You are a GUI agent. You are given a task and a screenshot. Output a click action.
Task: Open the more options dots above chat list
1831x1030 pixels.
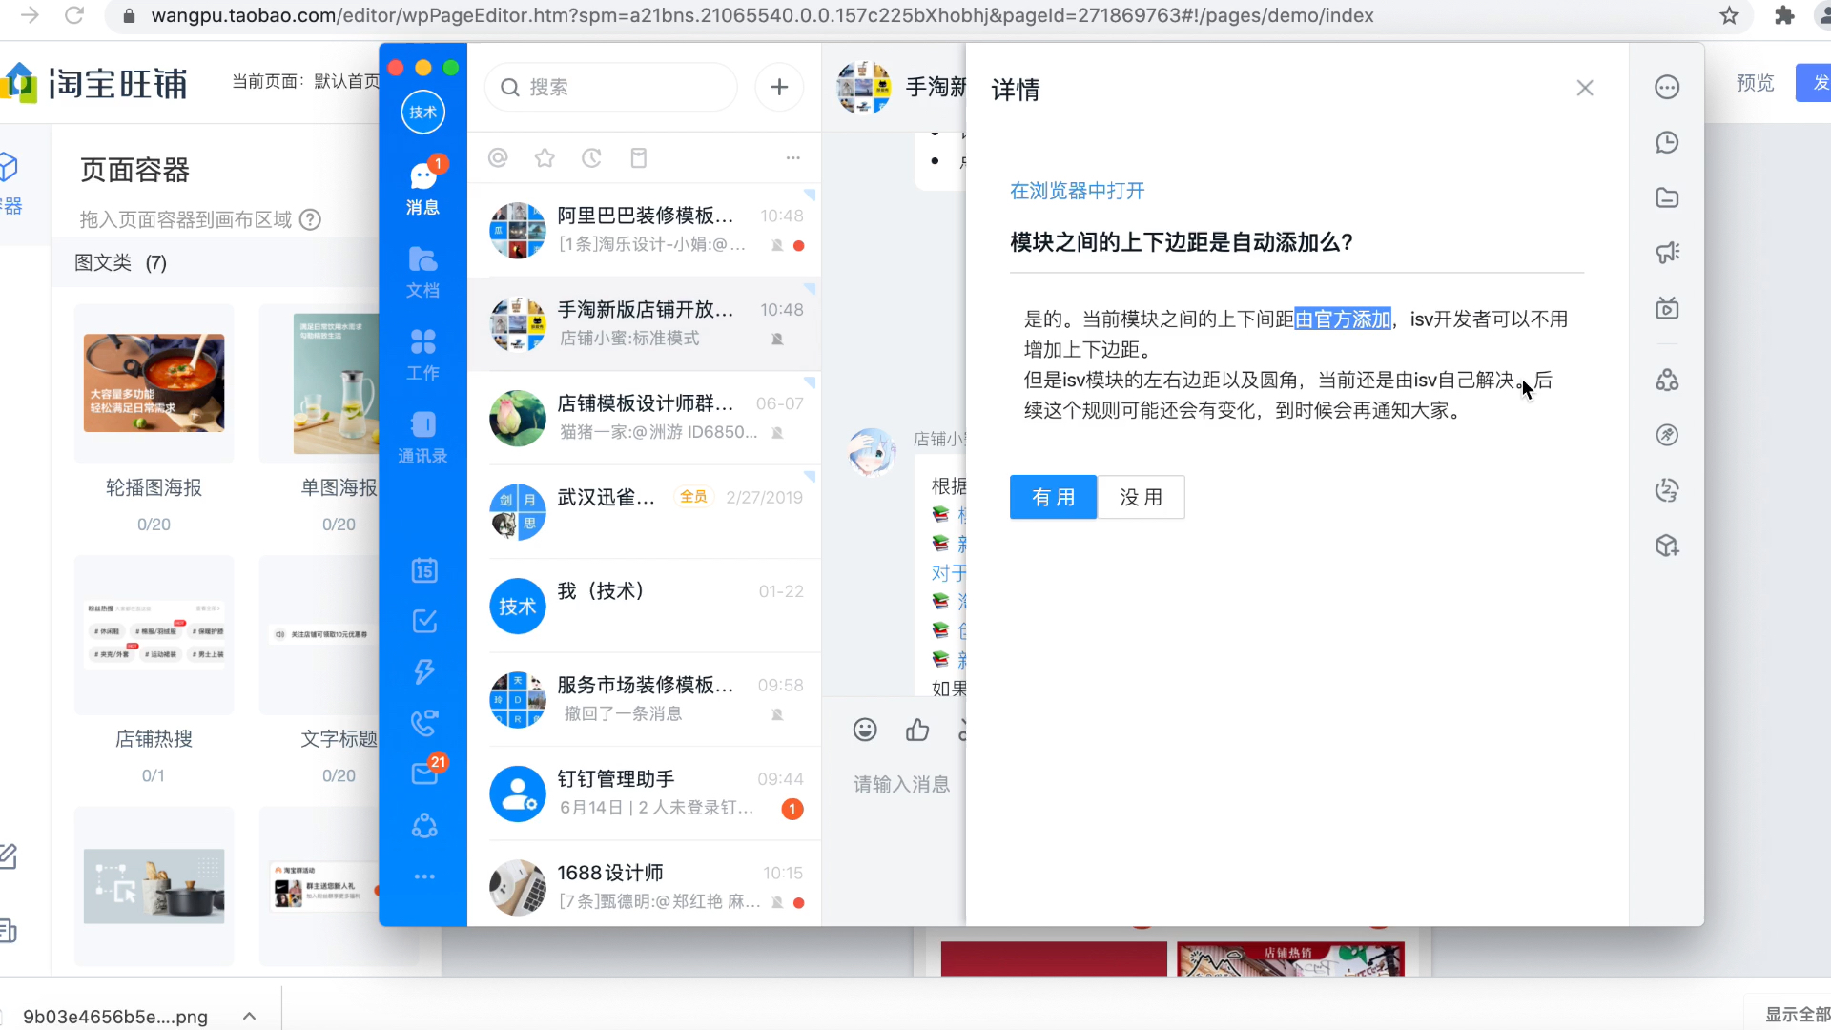tap(793, 157)
